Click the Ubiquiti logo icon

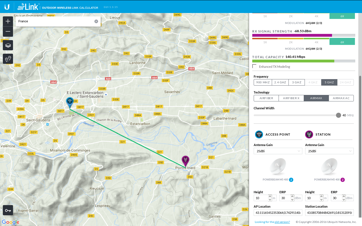point(7,7)
